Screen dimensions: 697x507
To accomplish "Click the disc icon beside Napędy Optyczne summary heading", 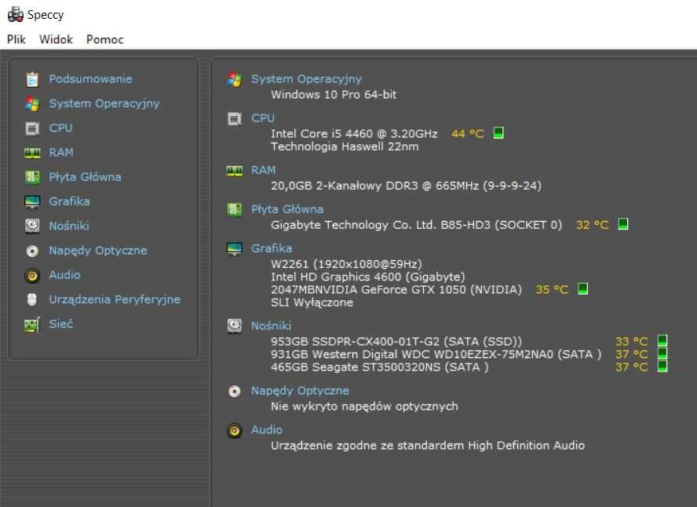I will pyautogui.click(x=234, y=391).
